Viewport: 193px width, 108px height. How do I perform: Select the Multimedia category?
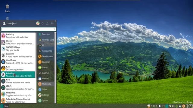(x=46, y=84)
